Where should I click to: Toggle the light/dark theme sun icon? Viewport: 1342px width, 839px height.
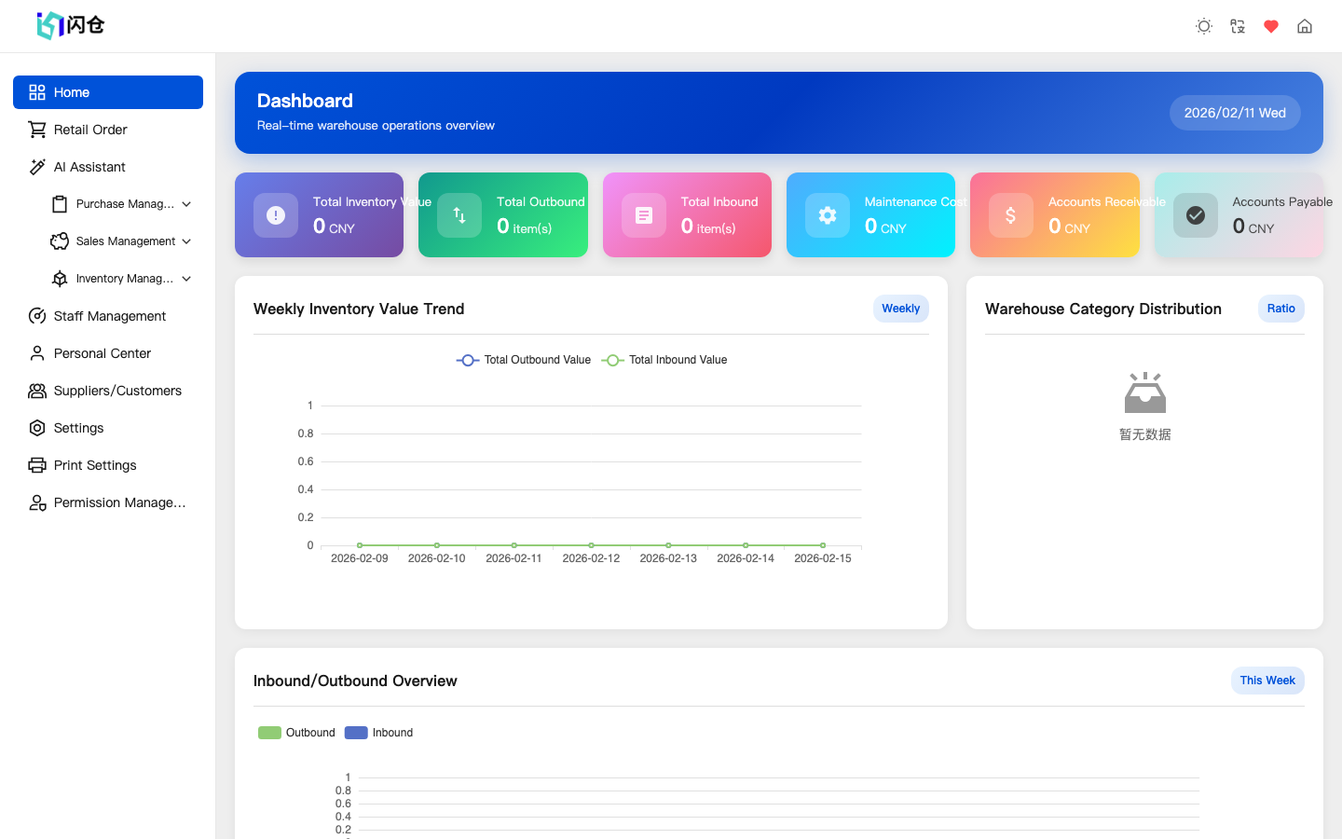tap(1203, 26)
